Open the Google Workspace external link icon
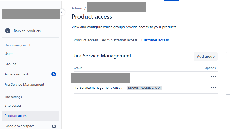The image size is (230, 129). tap(54, 126)
